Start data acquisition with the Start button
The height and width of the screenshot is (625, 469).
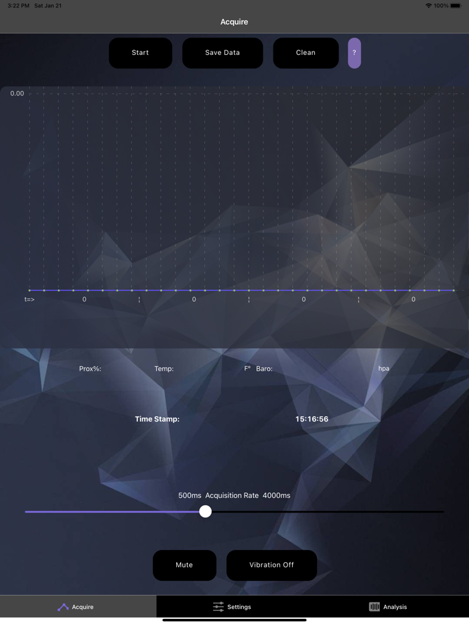[x=141, y=53]
